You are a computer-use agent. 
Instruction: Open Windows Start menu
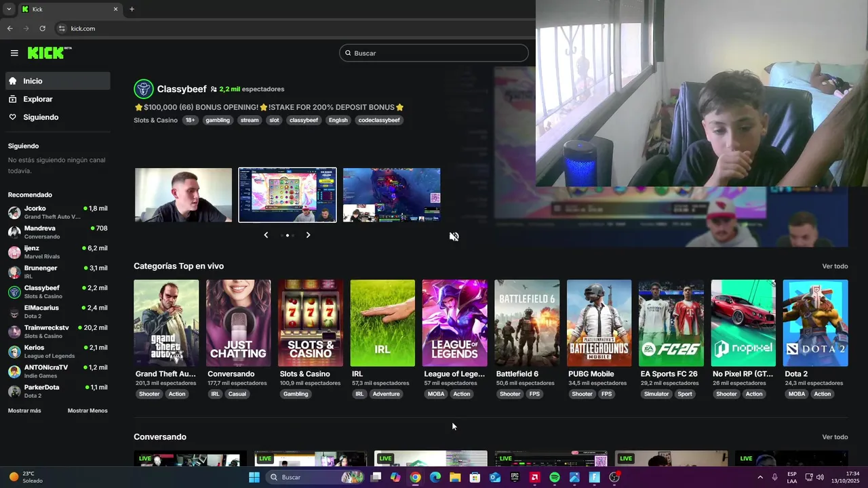(254, 477)
